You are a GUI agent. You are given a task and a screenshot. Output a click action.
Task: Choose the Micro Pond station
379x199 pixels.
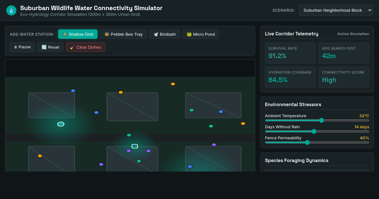(201, 34)
